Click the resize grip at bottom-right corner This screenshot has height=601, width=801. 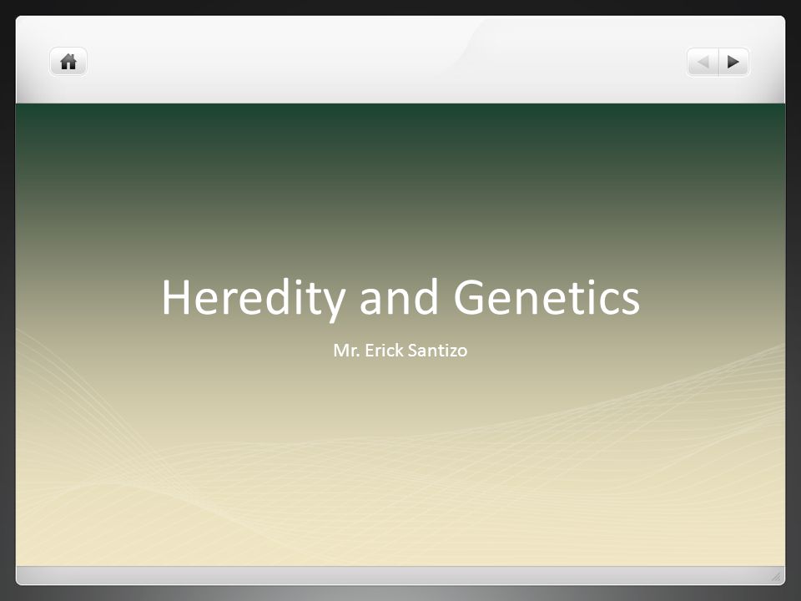(776, 577)
